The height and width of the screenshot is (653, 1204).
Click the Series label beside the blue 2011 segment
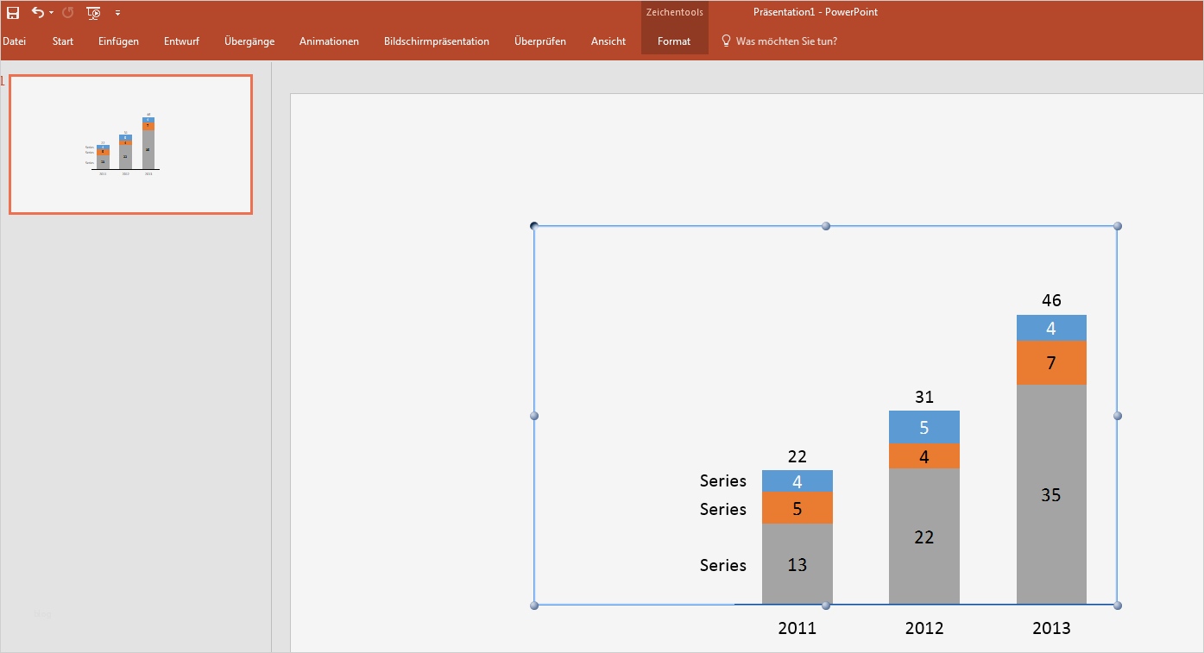coord(723,481)
